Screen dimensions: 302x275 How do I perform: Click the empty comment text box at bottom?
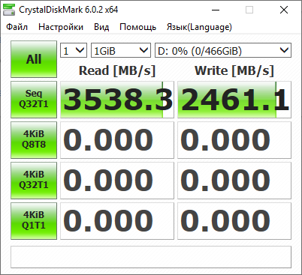pyautogui.click(x=151, y=257)
